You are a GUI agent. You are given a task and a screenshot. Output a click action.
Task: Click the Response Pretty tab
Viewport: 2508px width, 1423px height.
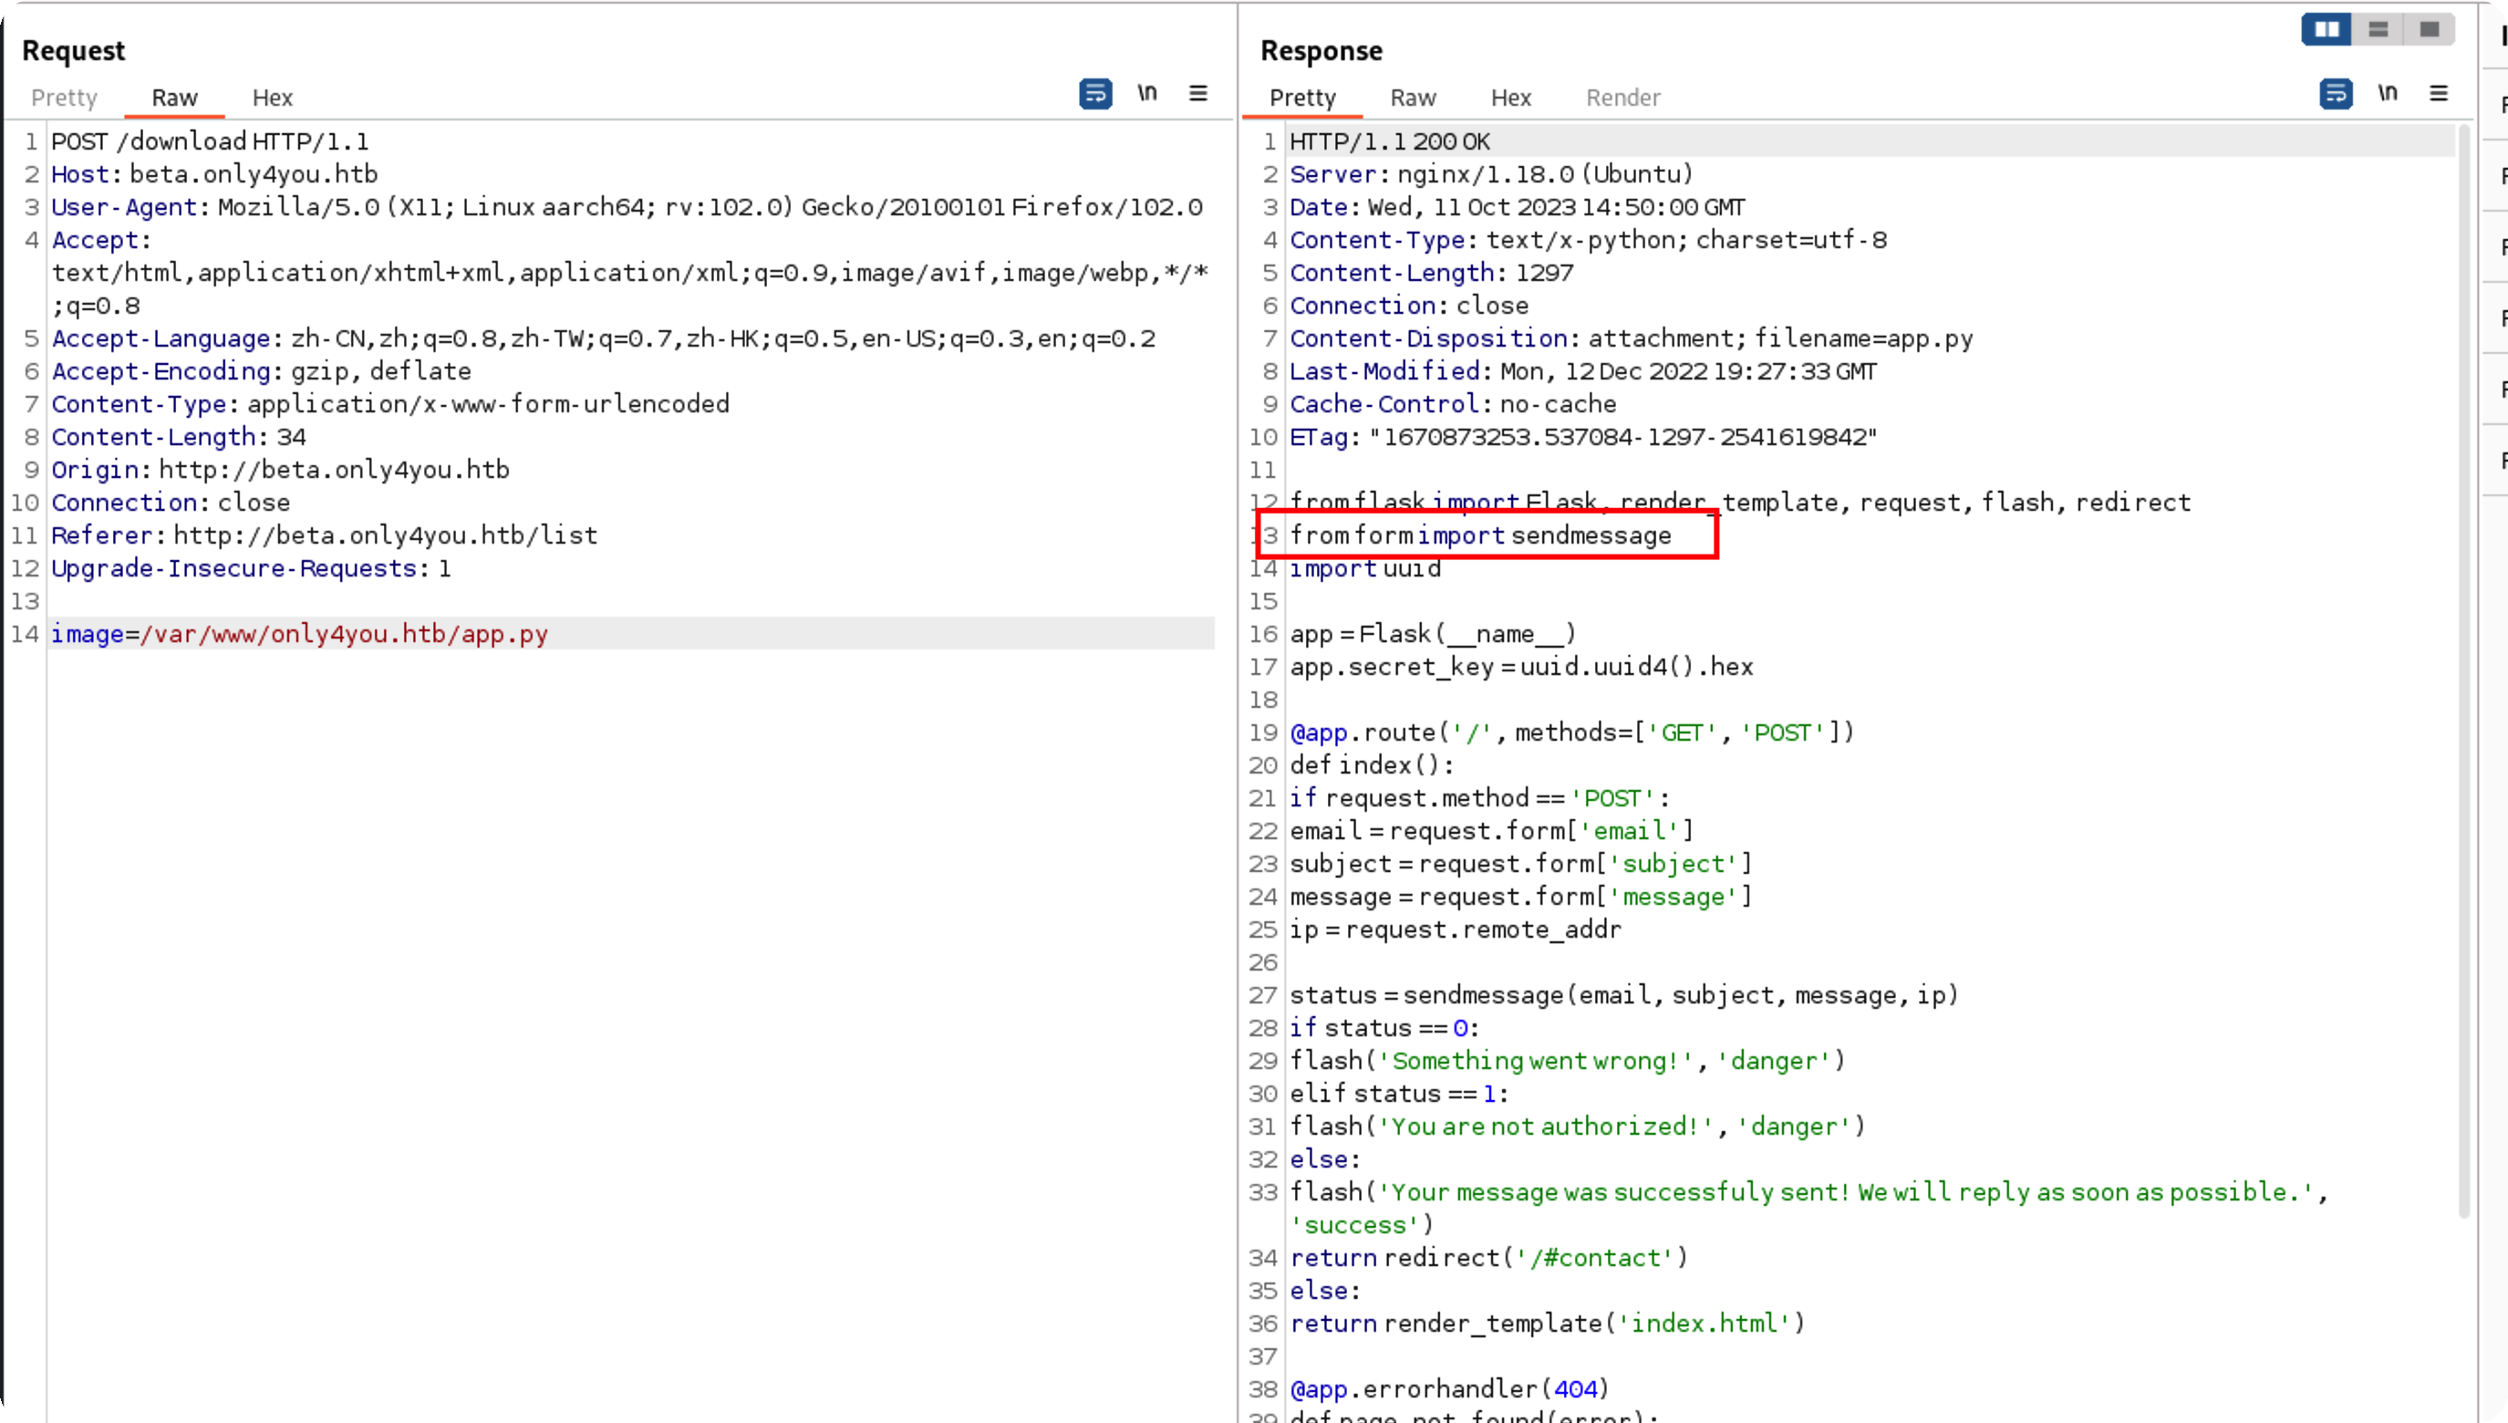1302,98
